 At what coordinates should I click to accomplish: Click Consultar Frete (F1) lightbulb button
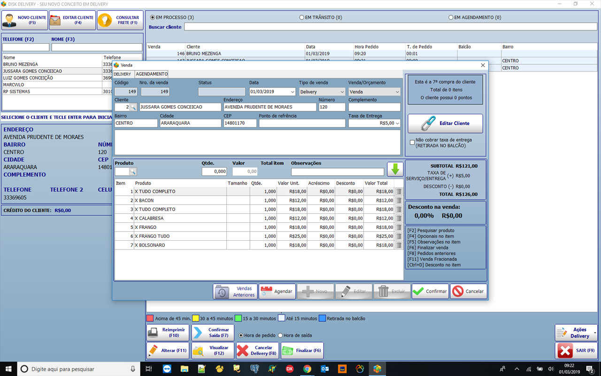pos(120,20)
